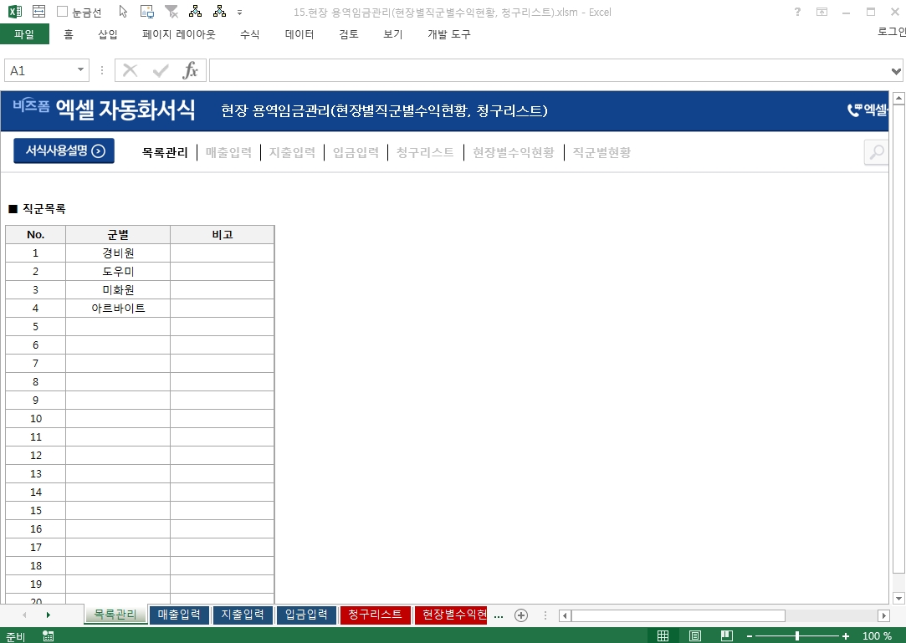Click horizontal scrollbar right arrow
The height and width of the screenshot is (643, 906).
(x=883, y=616)
